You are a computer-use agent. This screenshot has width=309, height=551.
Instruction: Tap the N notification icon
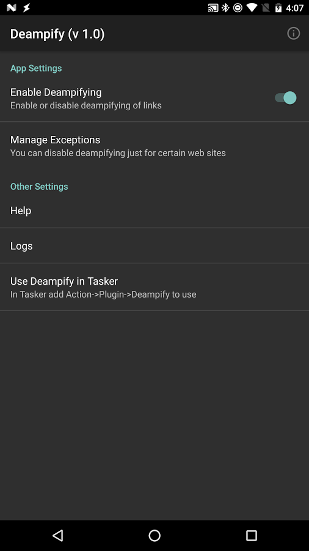point(11,8)
